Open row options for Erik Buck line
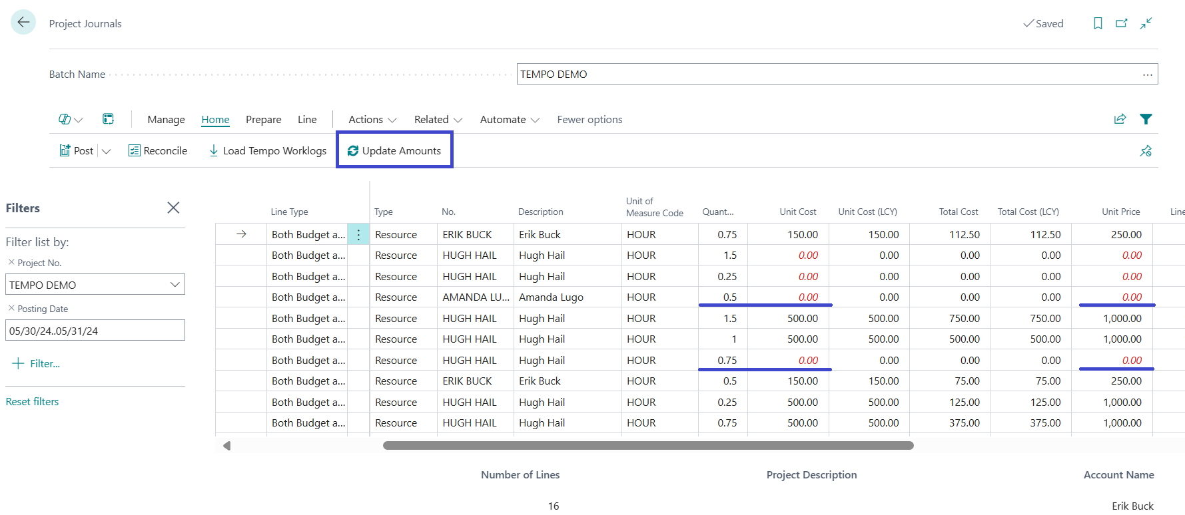Viewport: 1185px width, 515px height. (358, 234)
